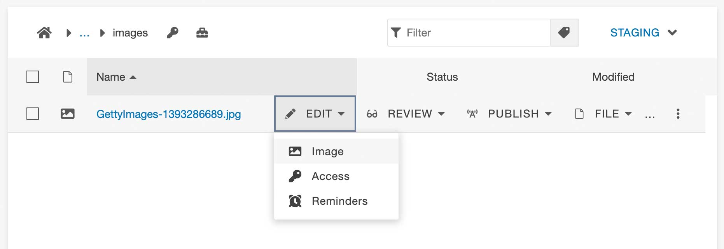This screenshot has height=249, width=724.
Task: Click the images breadcrumb link
Action: (130, 33)
